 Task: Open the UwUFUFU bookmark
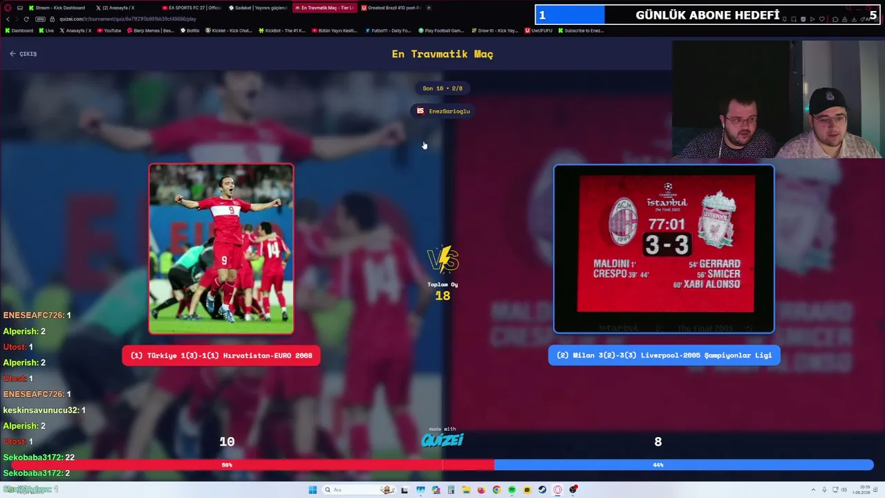(539, 30)
